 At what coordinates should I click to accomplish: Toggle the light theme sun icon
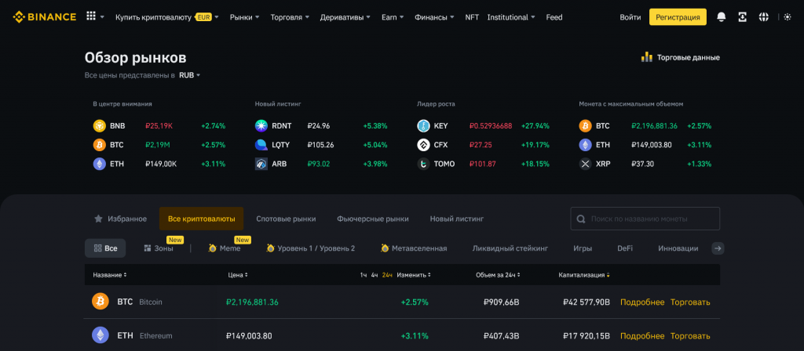pos(788,17)
